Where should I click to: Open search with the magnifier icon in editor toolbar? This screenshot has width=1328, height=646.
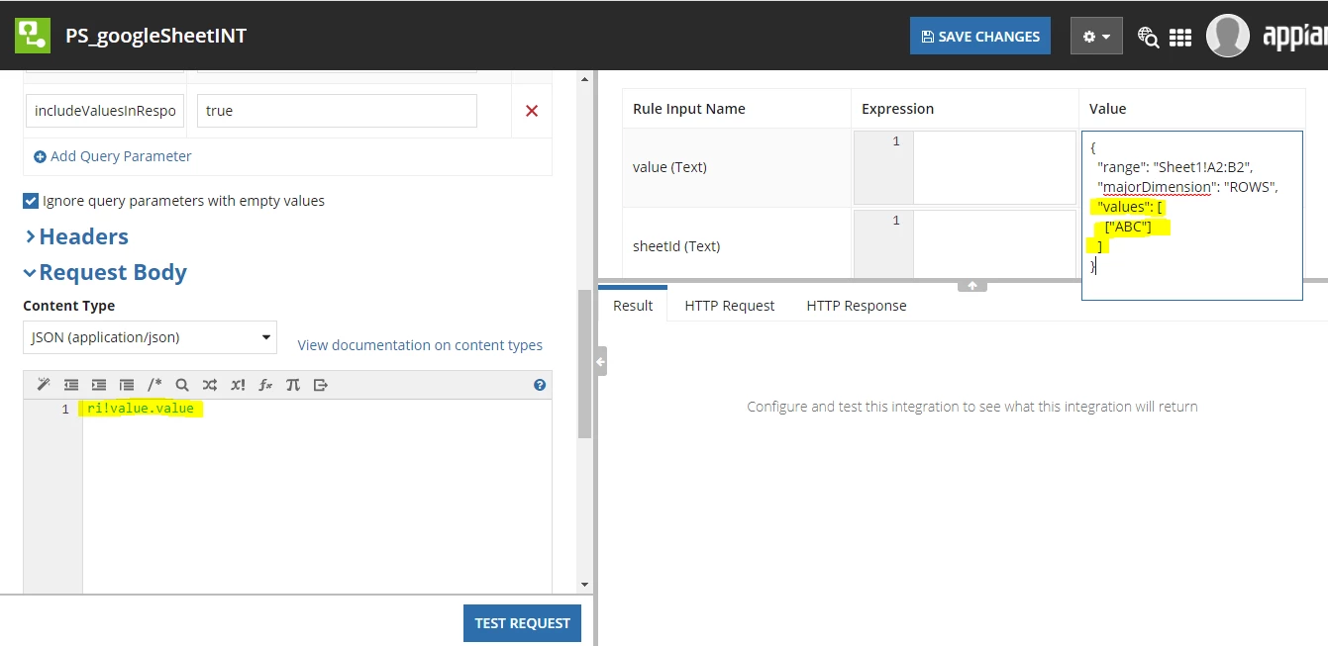tap(182, 385)
